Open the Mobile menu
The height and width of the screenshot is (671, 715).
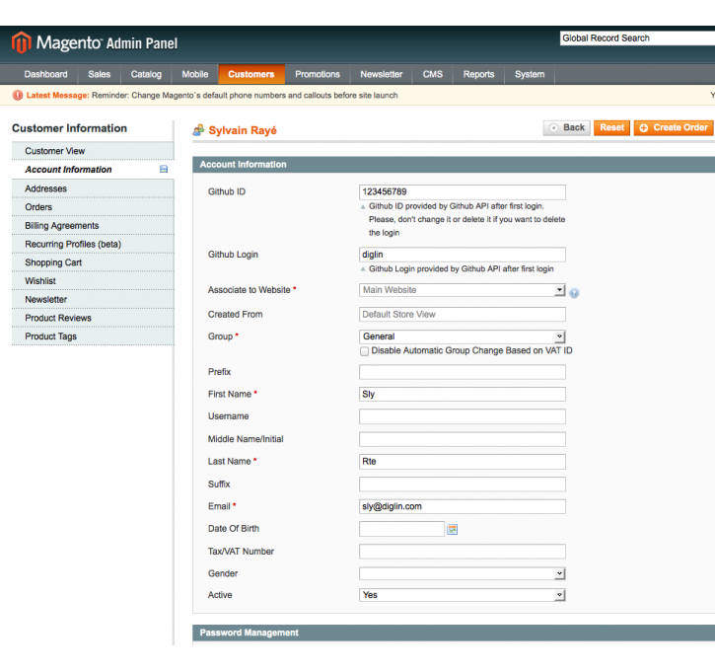coord(194,74)
